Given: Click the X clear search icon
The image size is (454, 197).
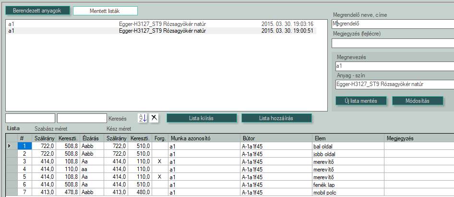Looking at the screenshot, I should click(x=154, y=118).
